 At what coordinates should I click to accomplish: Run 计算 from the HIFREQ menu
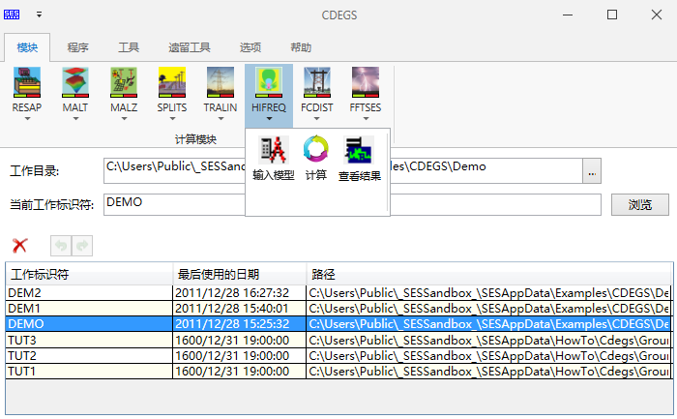316,159
